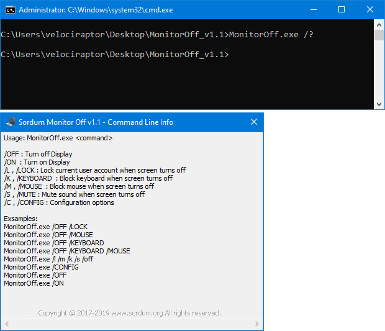
Task: Click the cmd.exe icon in title bar
Action: click(9, 10)
